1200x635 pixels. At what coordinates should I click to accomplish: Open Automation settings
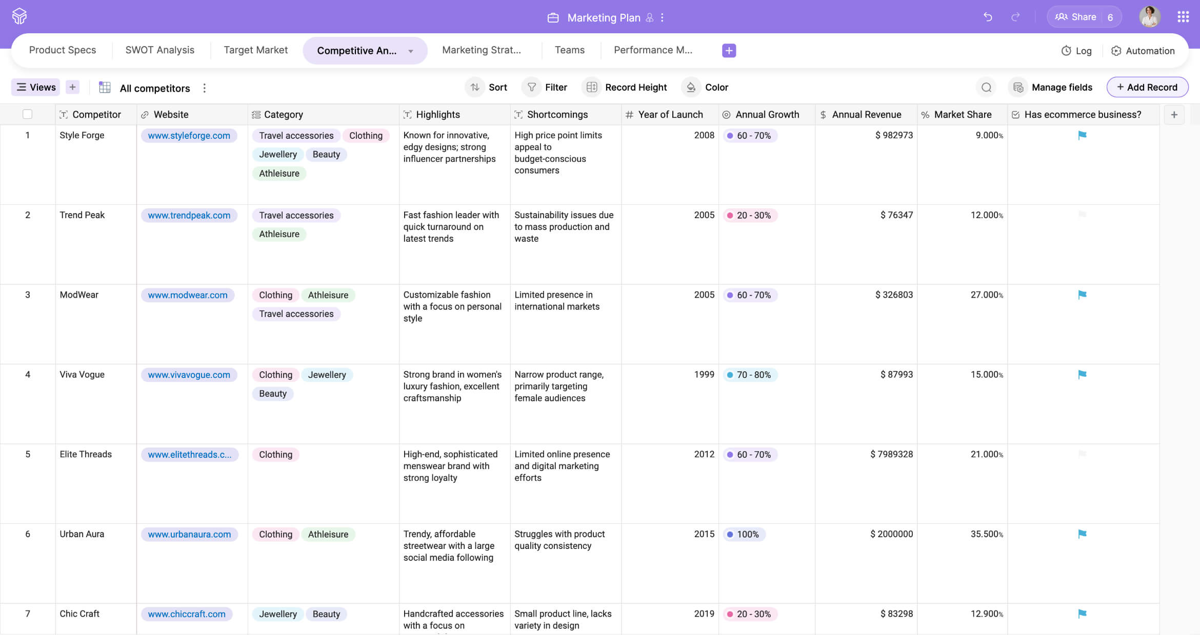pos(1143,51)
